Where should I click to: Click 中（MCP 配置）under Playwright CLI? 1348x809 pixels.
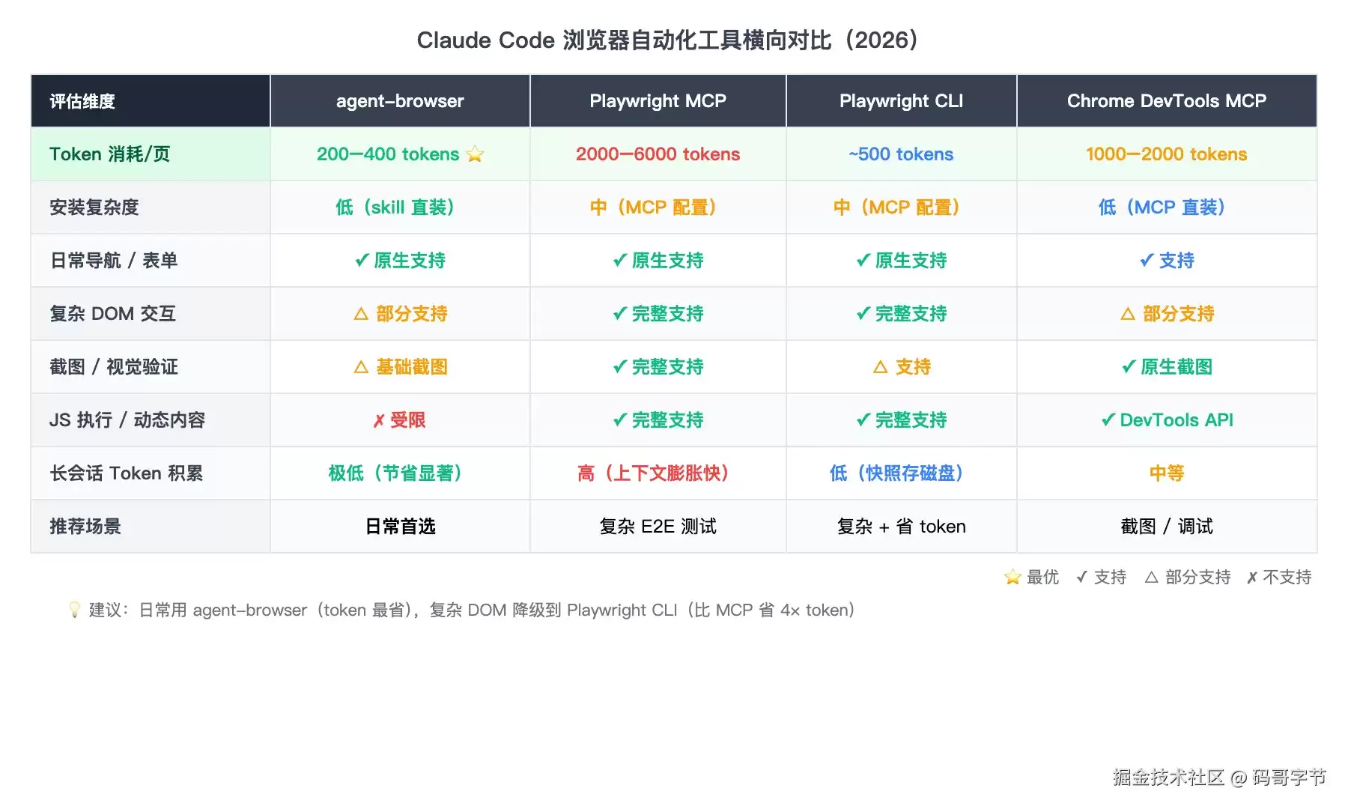tap(901, 207)
